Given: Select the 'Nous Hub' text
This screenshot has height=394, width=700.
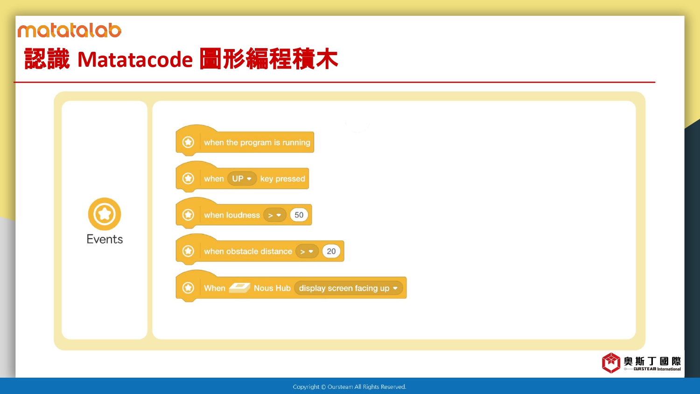Looking at the screenshot, I should 272,288.
